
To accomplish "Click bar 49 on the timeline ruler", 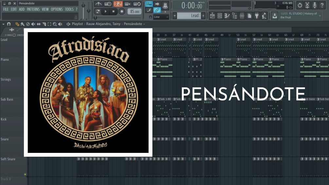I will coord(222,35).
